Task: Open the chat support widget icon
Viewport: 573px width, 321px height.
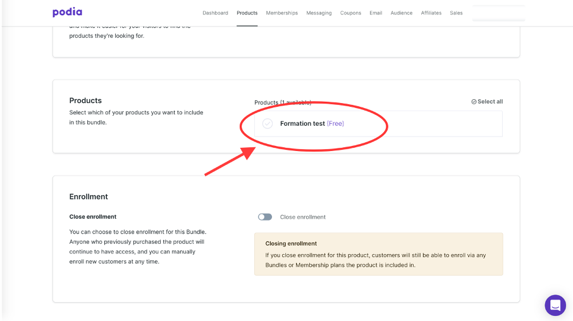Action: click(555, 305)
